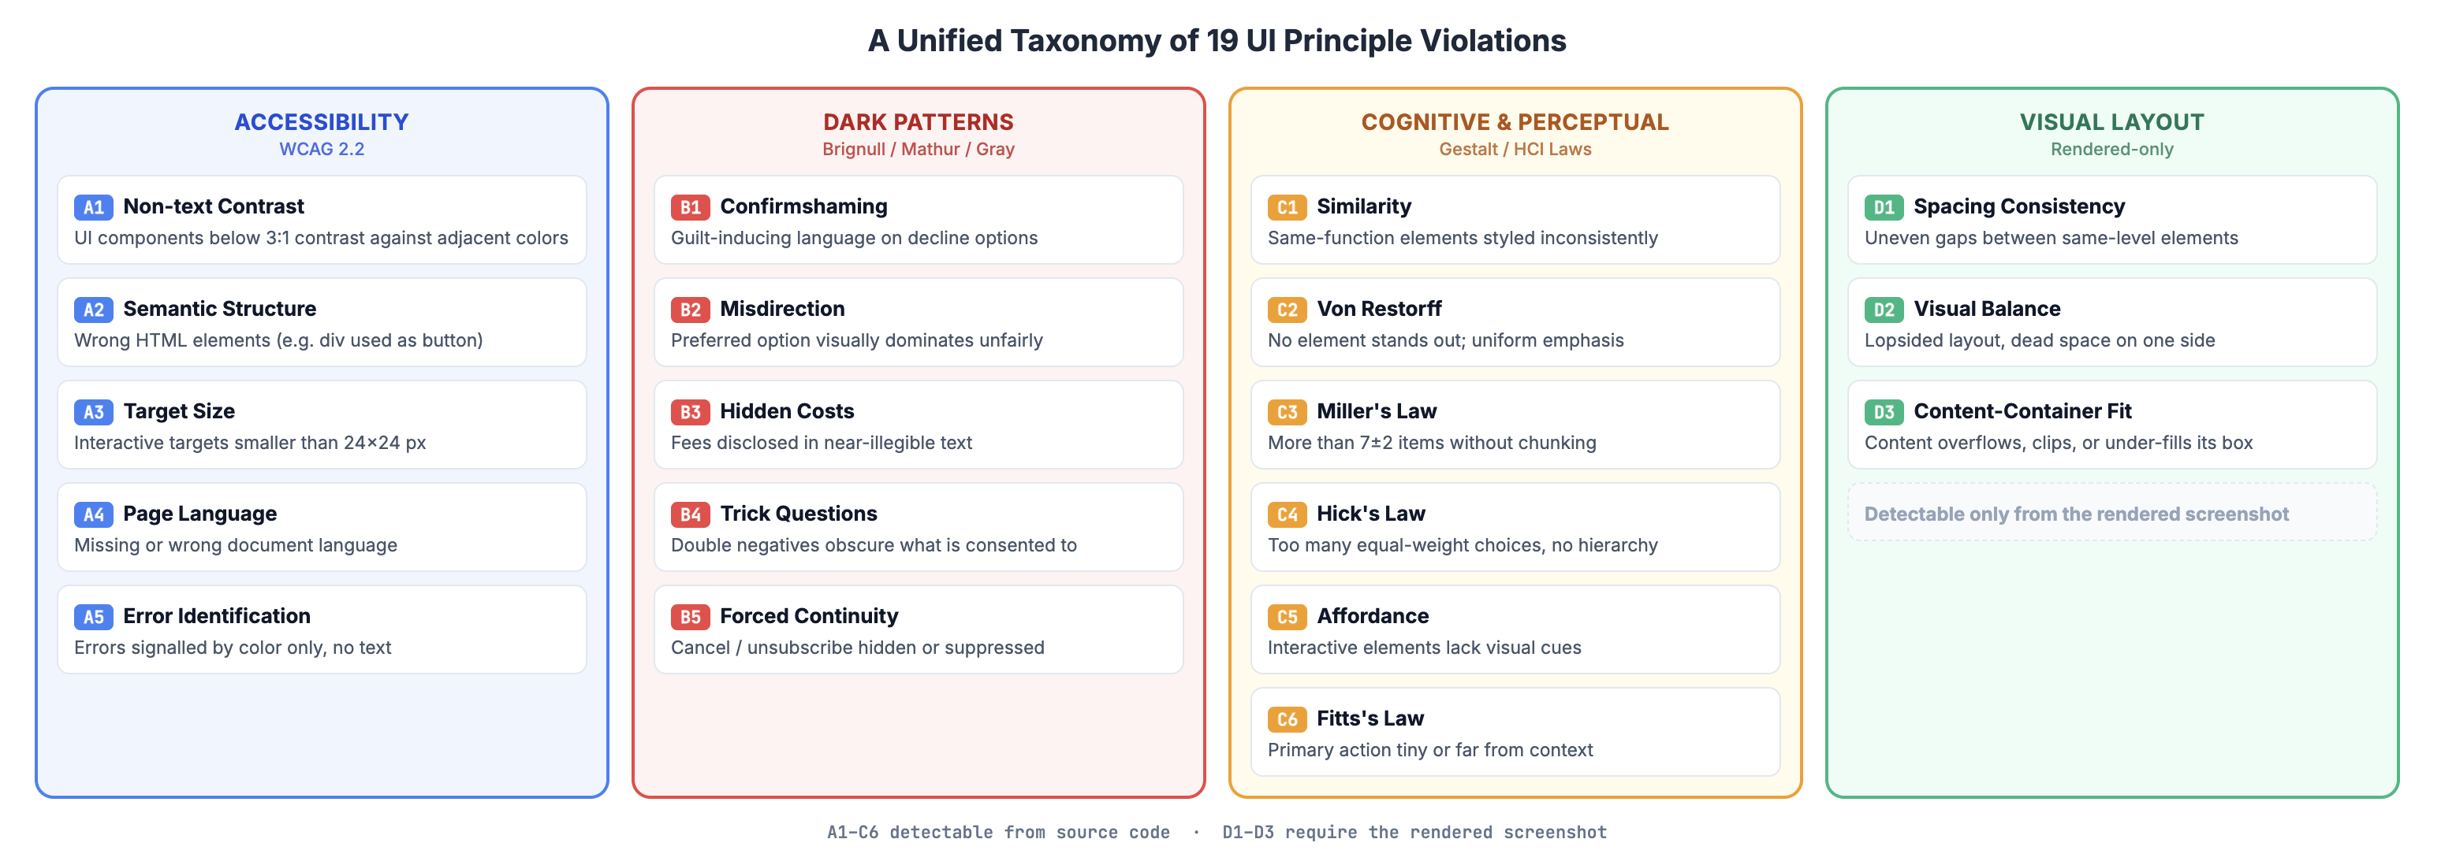This screenshot has width=2441, height=865.
Task: Click the Visual Balance card
Action: pos(2112,323)
